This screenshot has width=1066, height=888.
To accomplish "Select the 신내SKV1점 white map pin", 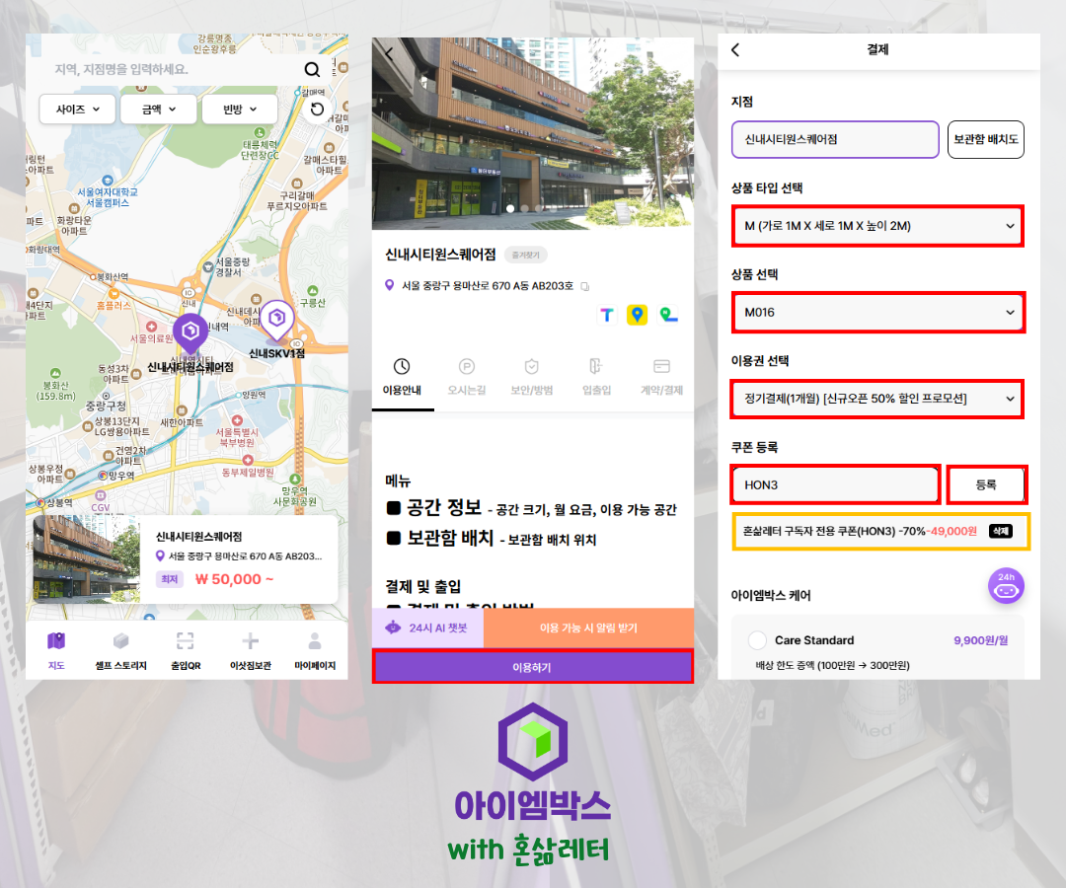I will point(276,320).
